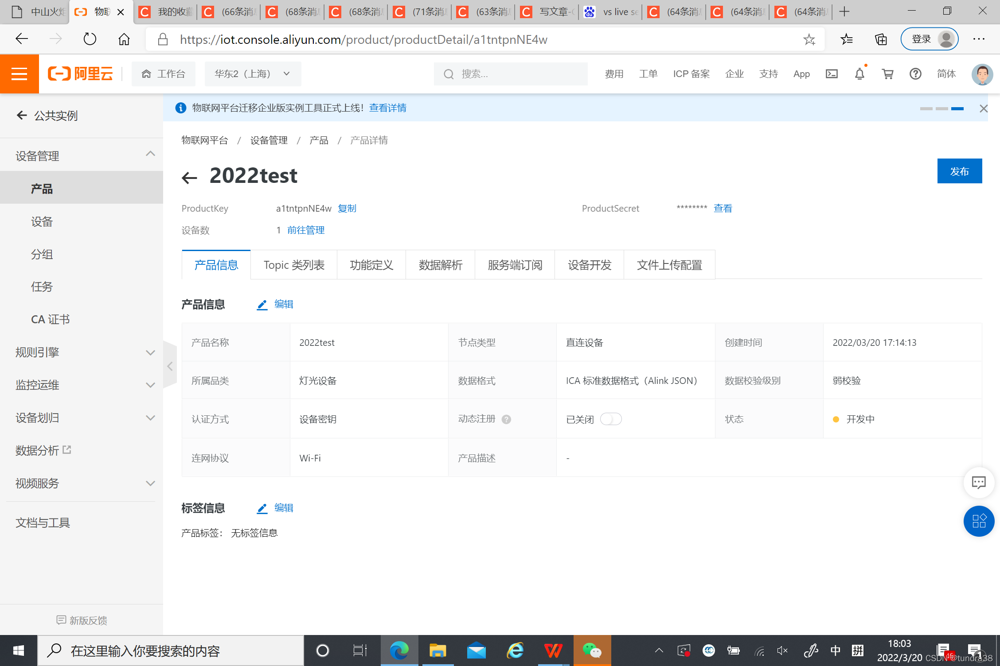Toggle the 动态注册 switch
This screenshot has width=1000, height=666.
(611, 419)
